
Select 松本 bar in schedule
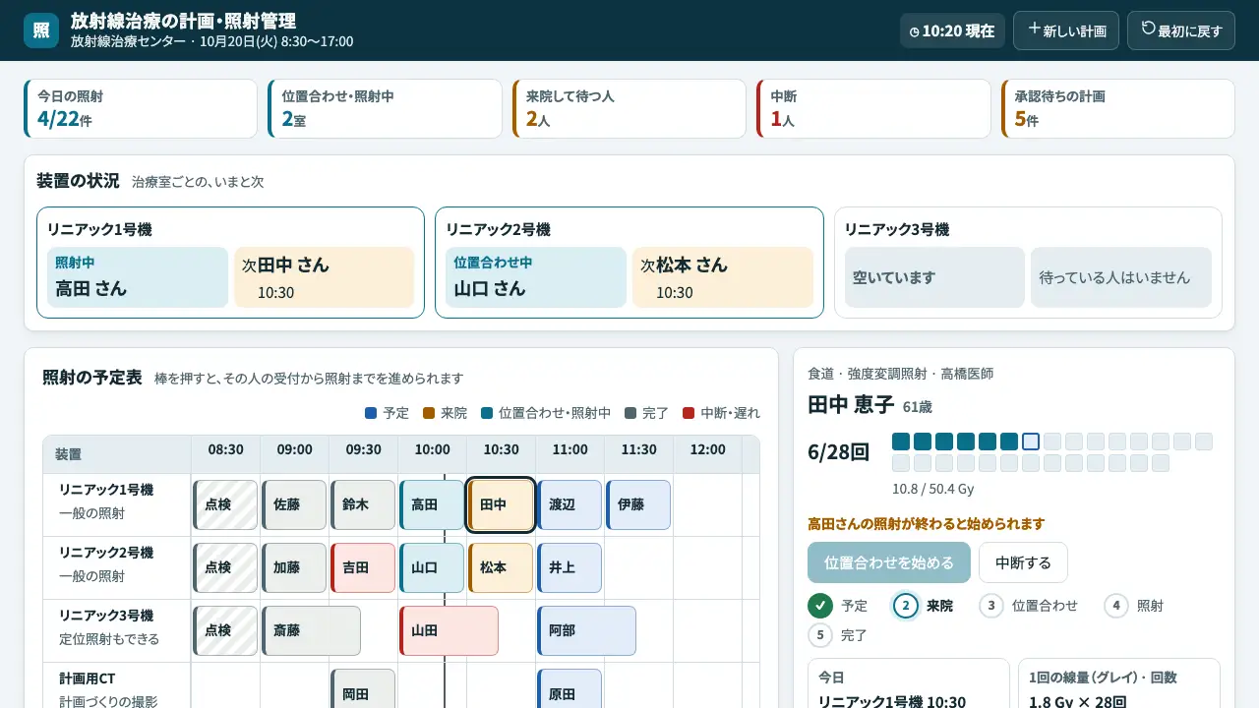point(501,567)
